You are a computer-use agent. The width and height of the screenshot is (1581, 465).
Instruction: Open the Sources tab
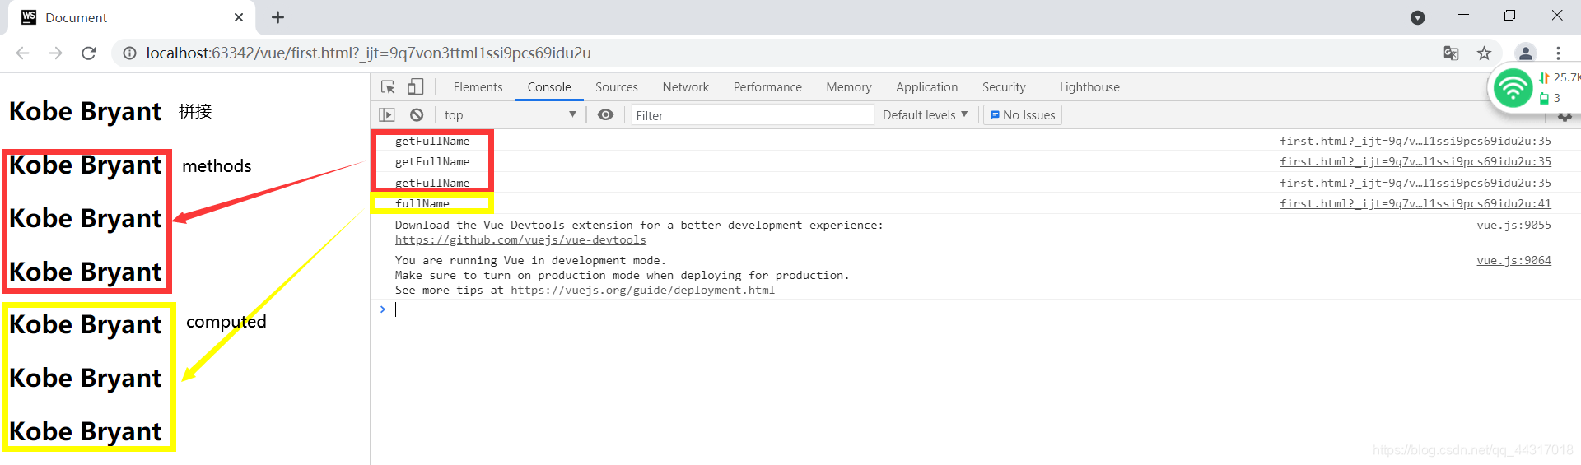617,87
